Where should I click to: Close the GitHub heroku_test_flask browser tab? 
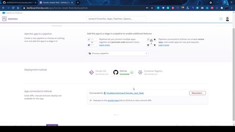[x=36, y=3]
